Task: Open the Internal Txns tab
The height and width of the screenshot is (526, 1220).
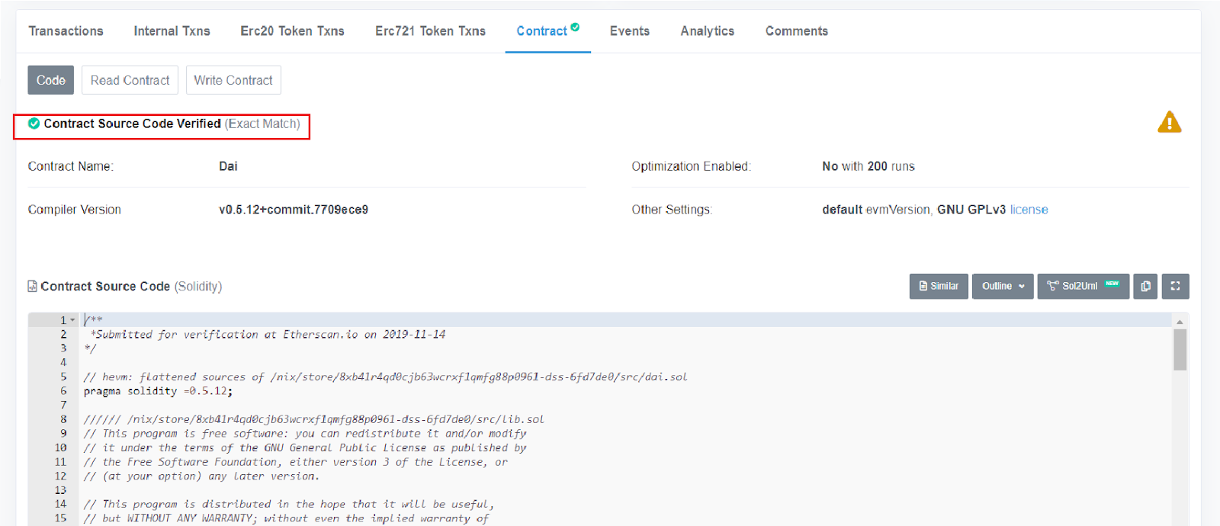Action: tap(172, 31)
